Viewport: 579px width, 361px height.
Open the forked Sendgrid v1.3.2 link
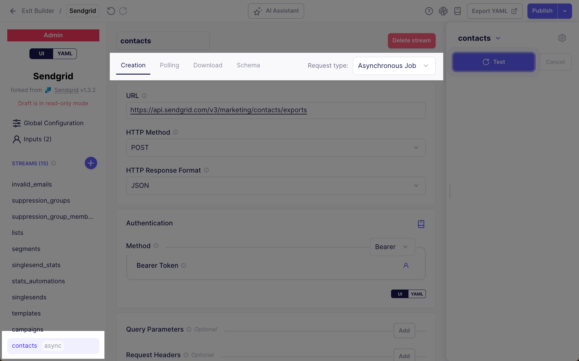coord(66,90)
